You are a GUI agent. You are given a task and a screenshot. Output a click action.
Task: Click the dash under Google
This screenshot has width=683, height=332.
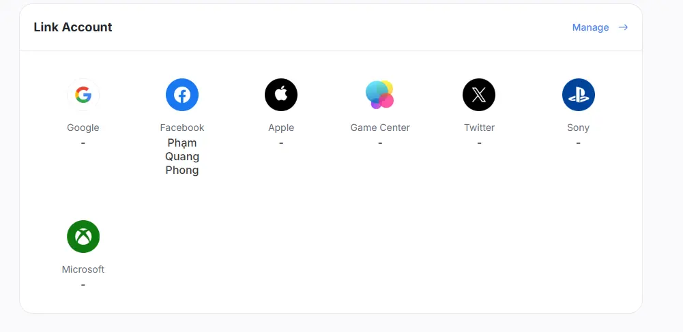pos(83,142)
